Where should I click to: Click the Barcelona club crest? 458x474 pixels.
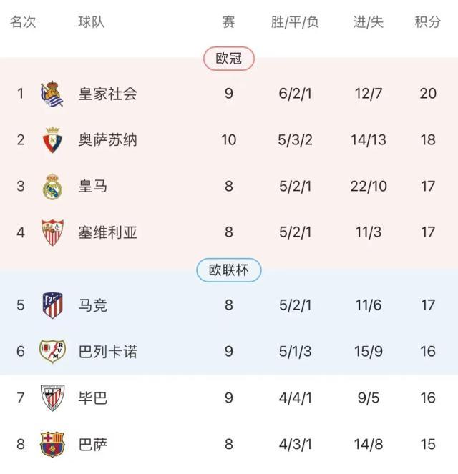(x=52, y=444)
